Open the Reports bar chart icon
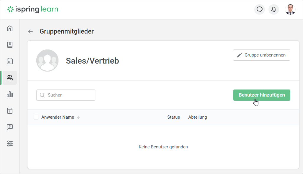Screen dimensions: 303x174 pos(10,94)
